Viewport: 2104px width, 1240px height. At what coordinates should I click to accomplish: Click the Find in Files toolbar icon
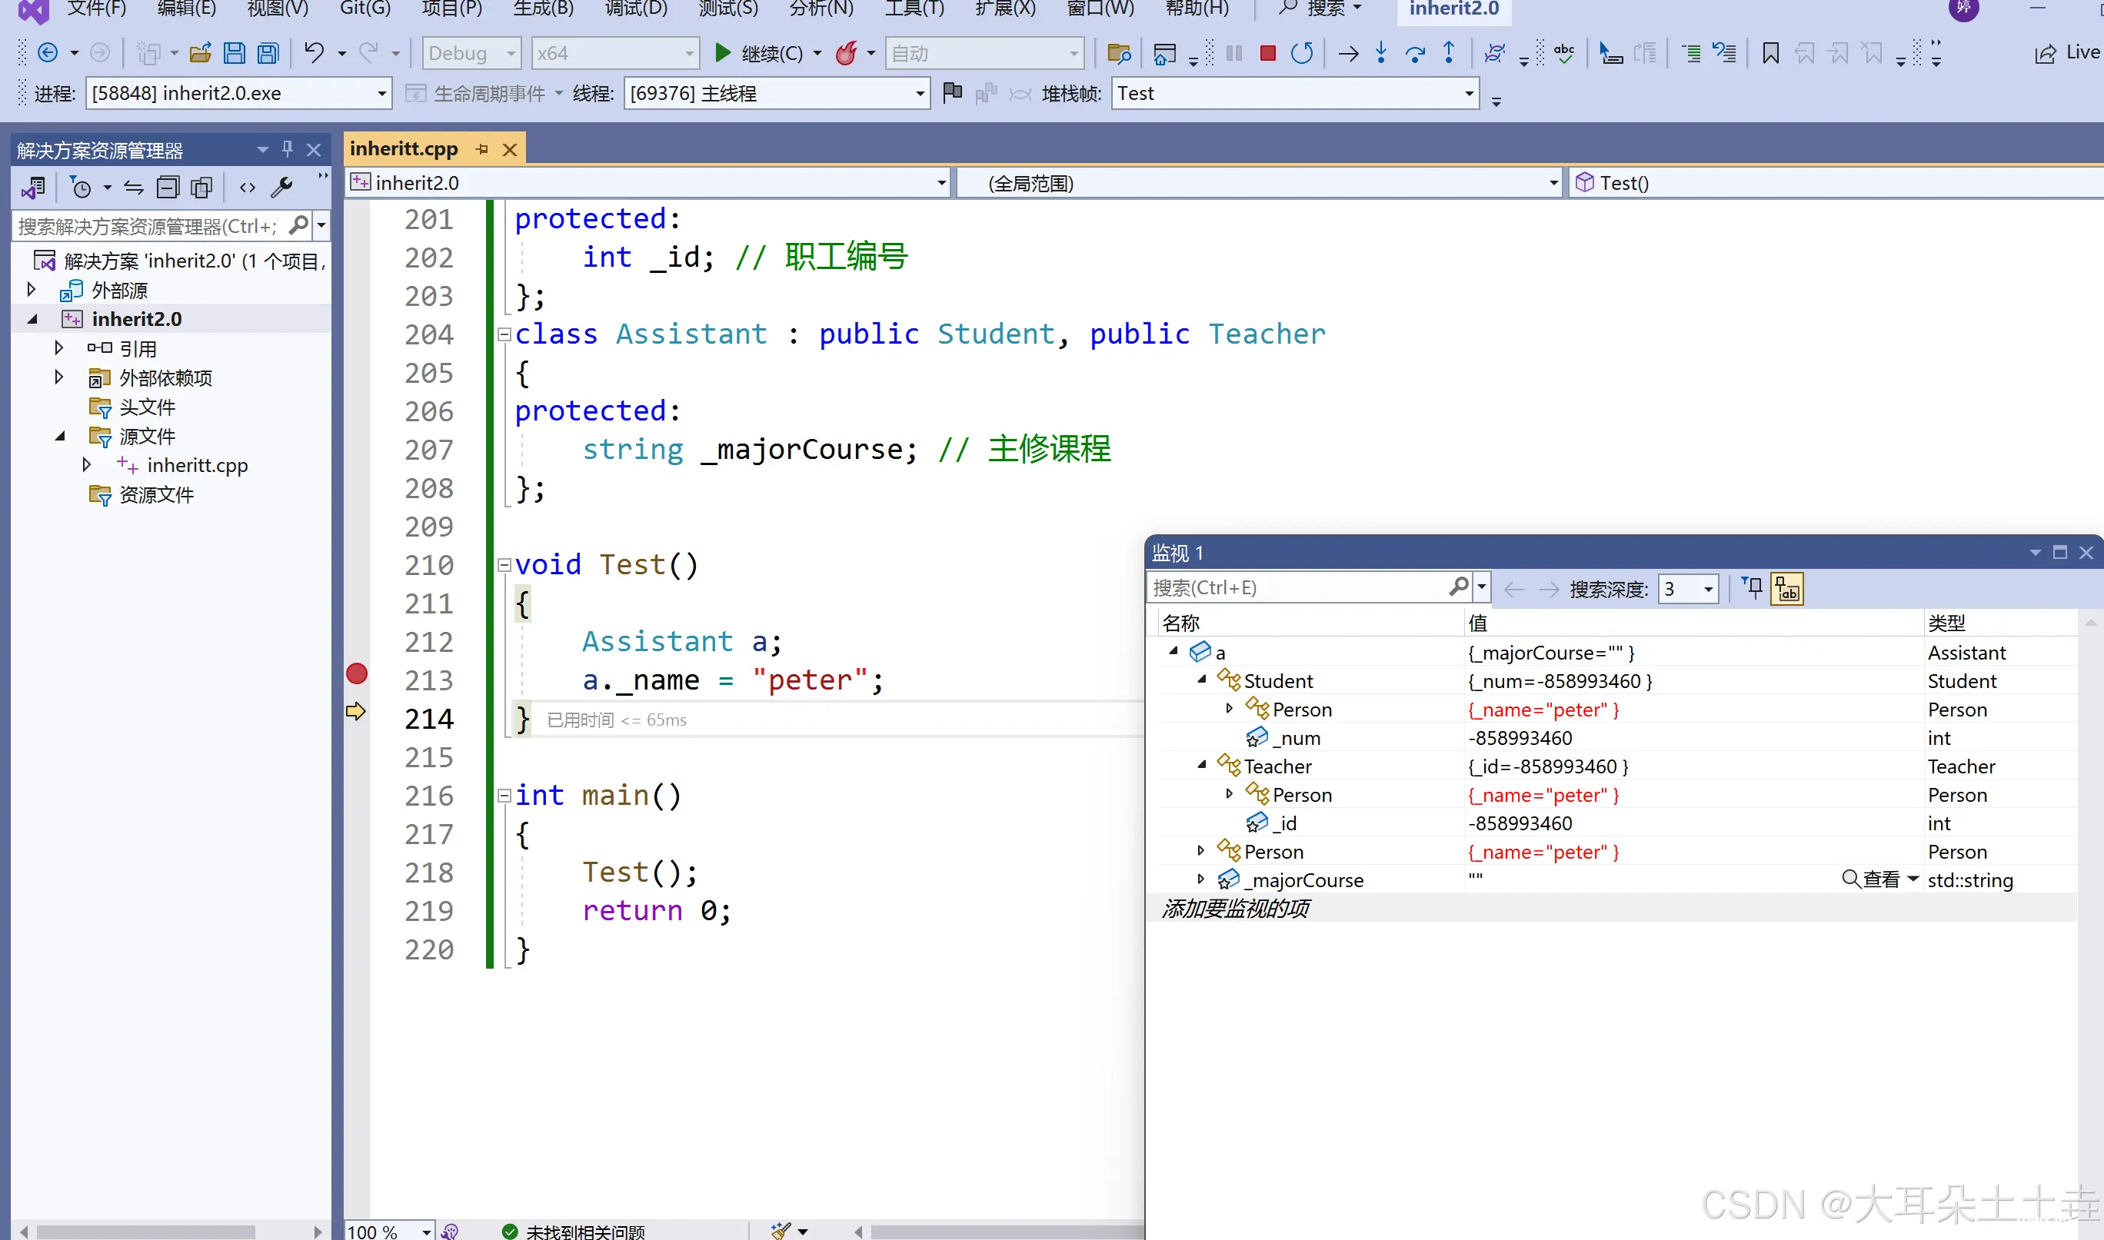pyautogui.click(x=1119, y=54)
